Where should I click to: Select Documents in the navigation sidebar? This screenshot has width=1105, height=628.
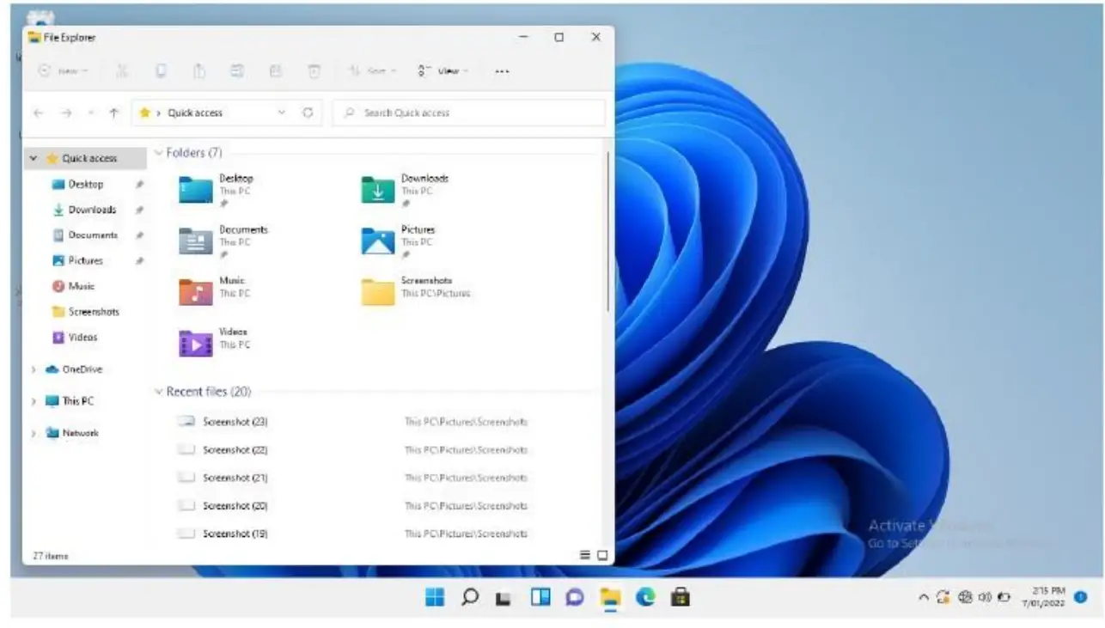92,235
